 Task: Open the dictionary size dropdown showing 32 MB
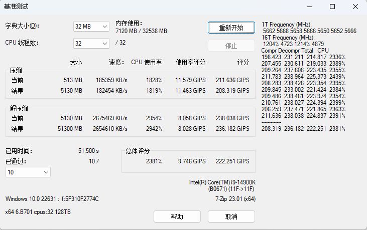91,26
